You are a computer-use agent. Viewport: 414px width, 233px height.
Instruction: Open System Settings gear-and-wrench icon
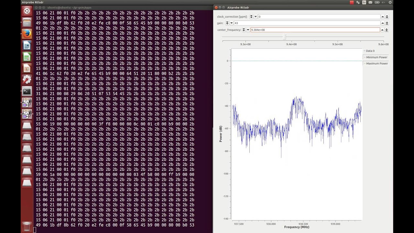tap(27, 80)
